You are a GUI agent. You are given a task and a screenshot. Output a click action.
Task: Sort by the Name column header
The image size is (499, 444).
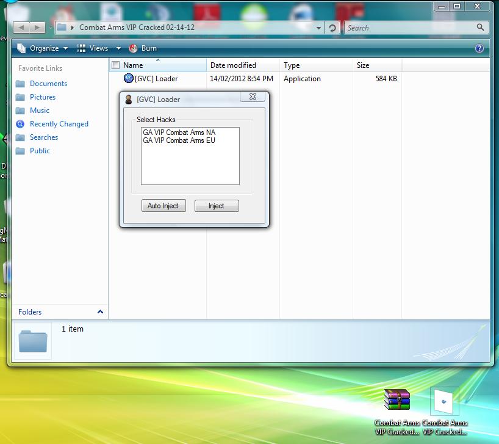click(158, 65)
